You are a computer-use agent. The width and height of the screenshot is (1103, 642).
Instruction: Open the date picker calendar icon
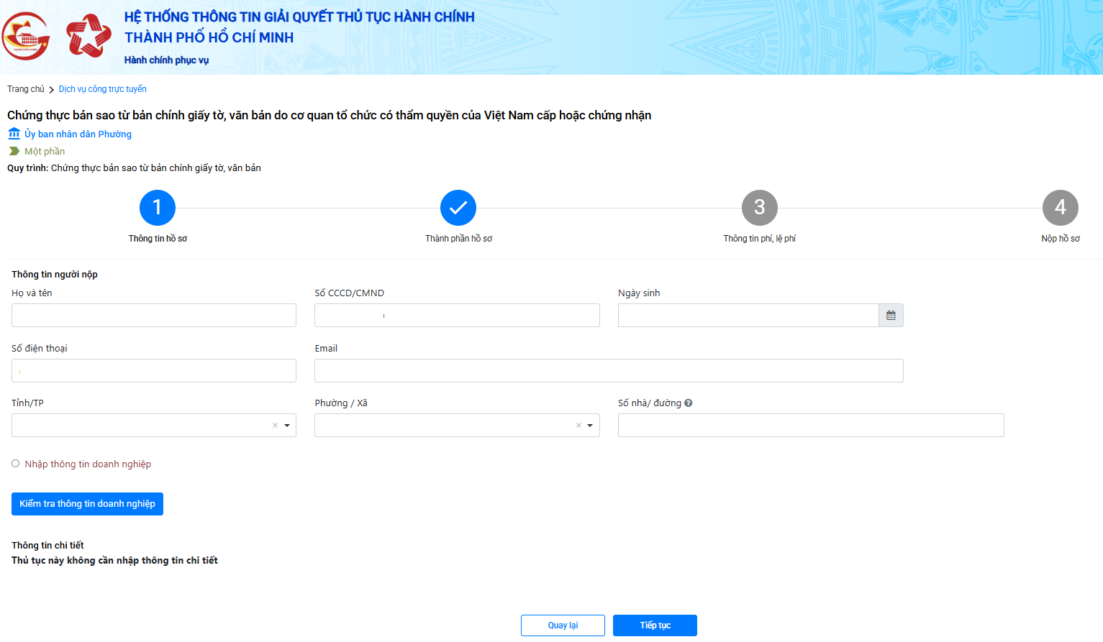(891, 316)
